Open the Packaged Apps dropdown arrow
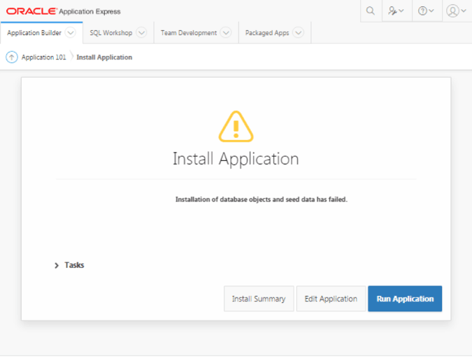 299,32
